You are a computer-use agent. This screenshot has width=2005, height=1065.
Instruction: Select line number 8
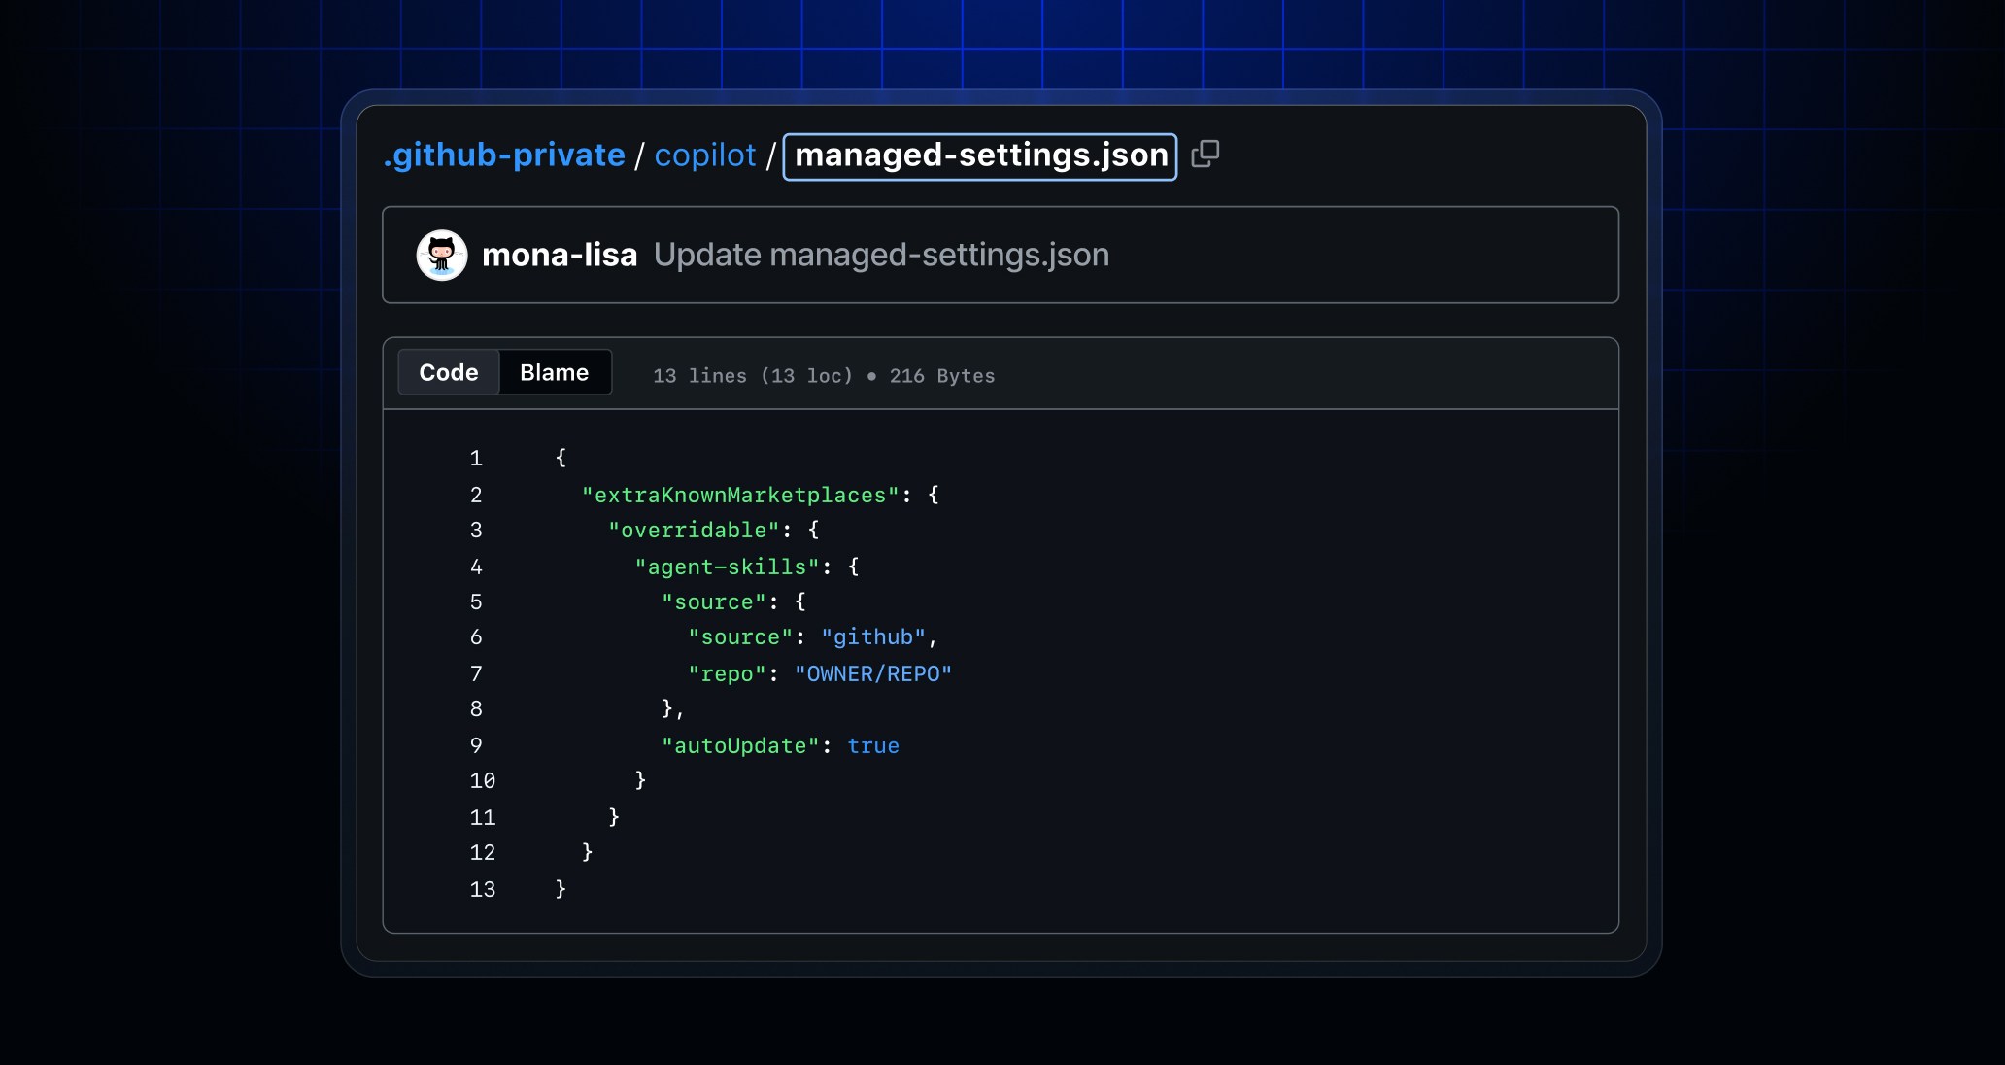pos(476,708)
